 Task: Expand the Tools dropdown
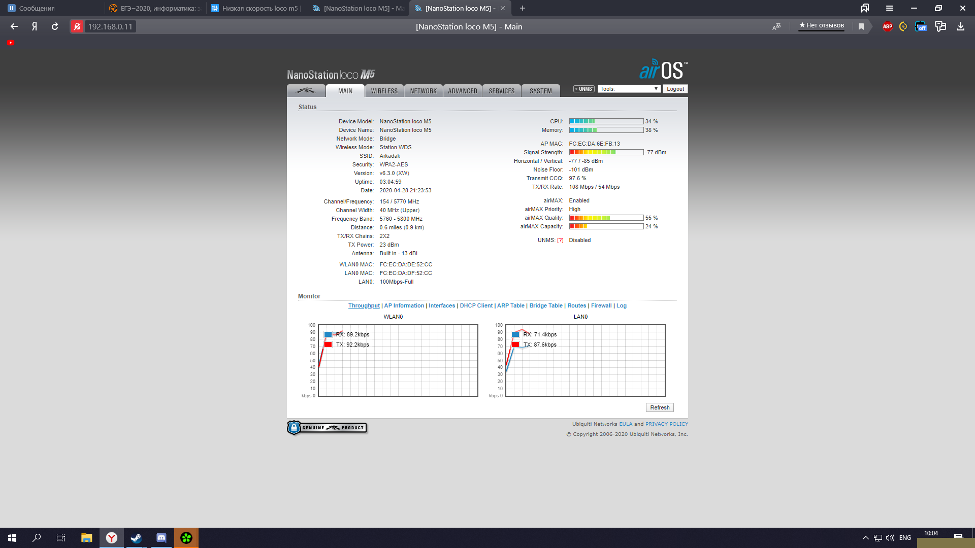629,89
